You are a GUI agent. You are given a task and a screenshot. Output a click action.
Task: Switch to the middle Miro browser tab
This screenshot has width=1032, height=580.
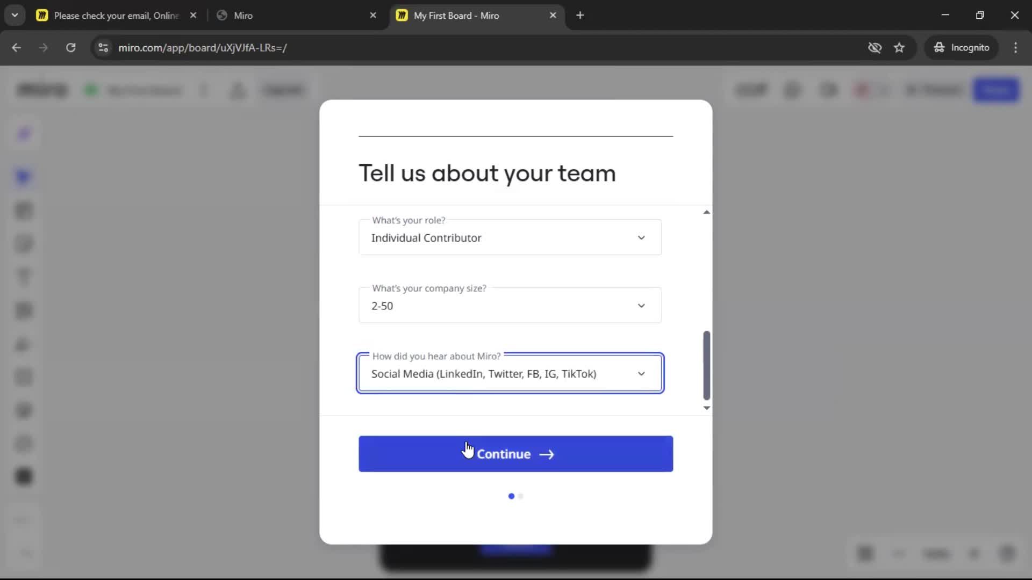(297, 16)
